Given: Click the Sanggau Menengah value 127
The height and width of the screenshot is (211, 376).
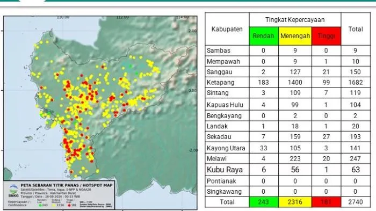Looking at the screenshot, I should coord(295,72).
